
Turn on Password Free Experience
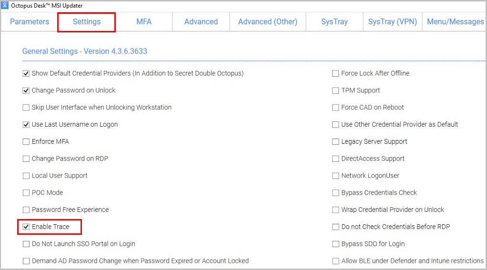[x=26, y=210]
